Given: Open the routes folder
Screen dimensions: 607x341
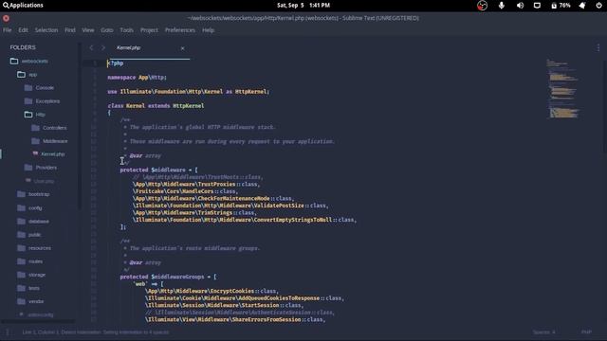Looking at the screenshot, I should pyautogui.click(x=35, y=261).
